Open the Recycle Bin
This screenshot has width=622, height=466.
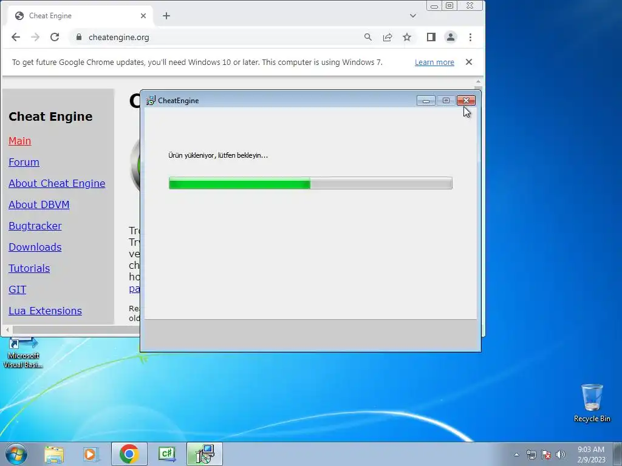(x=592, y=403)
